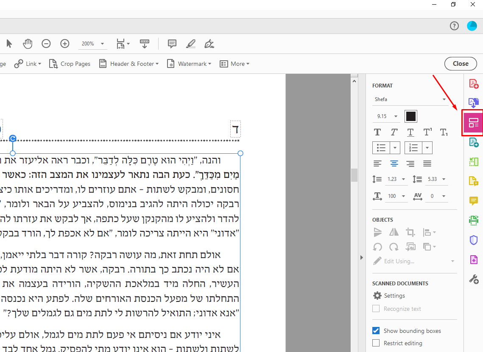
Task: Click the vertical scrollbar thumb
Action: (x=354, y=175)
